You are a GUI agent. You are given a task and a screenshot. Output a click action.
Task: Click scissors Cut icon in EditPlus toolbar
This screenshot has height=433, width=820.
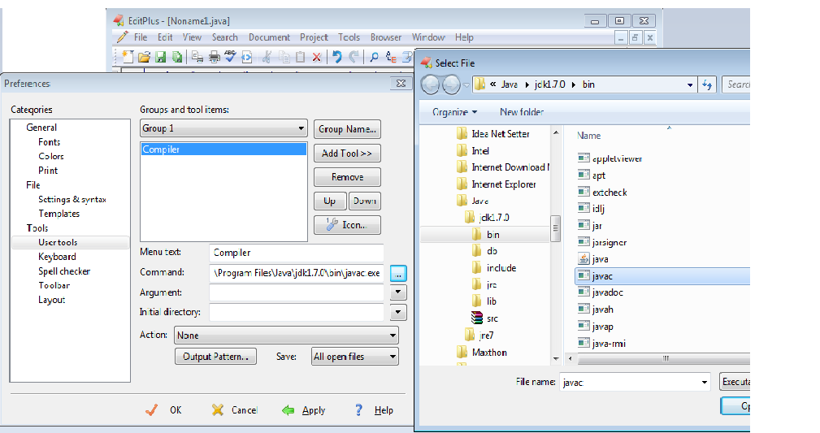(267, 57)
